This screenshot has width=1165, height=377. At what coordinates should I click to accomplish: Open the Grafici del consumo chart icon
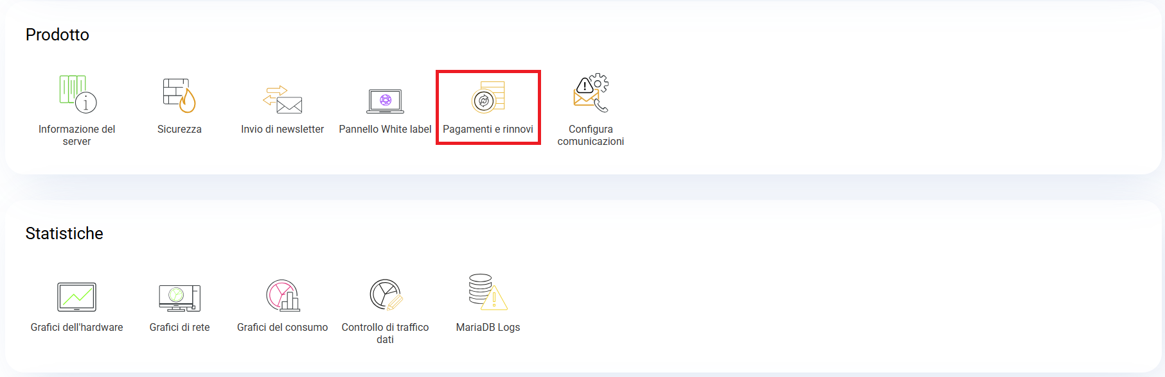click(283, 296)
